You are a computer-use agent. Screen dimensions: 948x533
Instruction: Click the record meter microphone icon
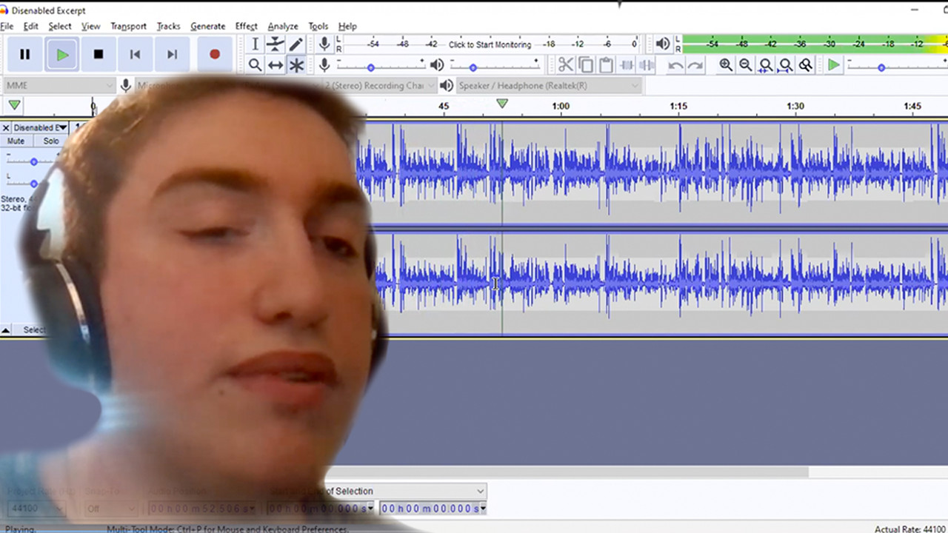tap(324, 44)
